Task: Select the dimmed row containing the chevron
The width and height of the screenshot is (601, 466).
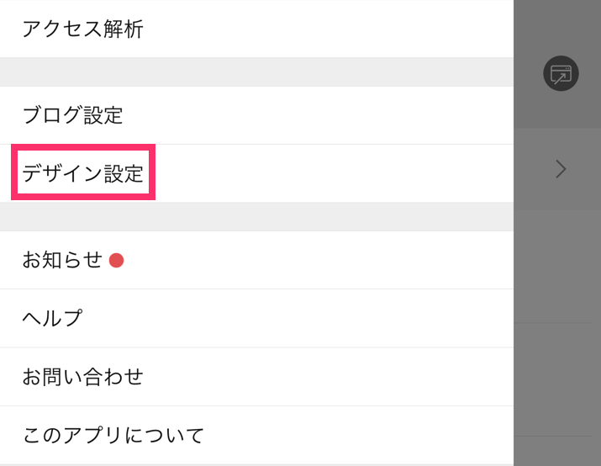Action: (x=557, y=169)
